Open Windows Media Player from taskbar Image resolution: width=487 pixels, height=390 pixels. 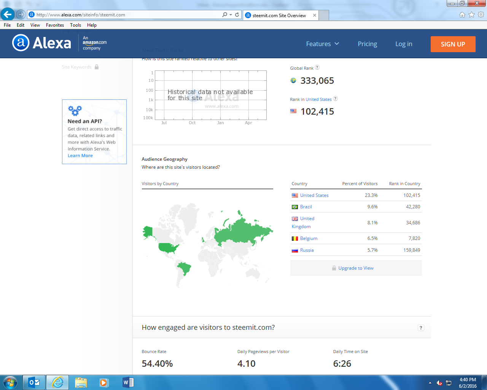pyautogui.click(x=104, y=382)
